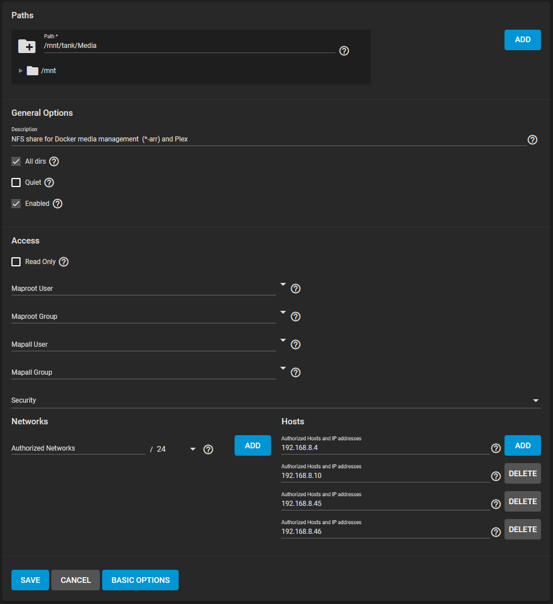
Task: Open help for Authorized Networks
Action: 208,449
